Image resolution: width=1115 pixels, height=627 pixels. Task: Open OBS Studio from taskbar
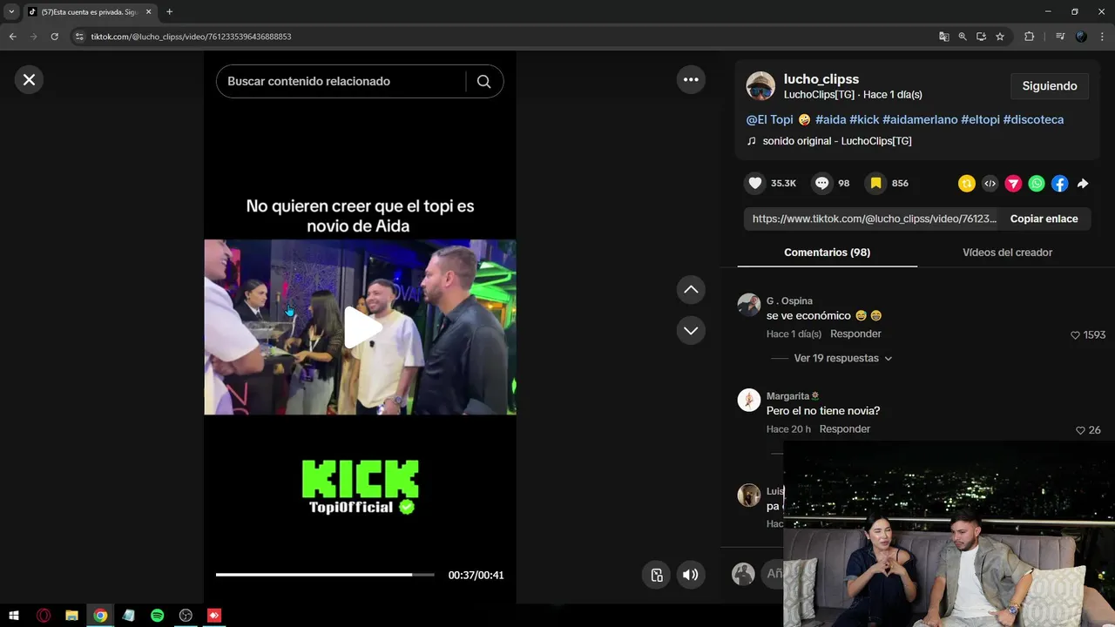pos(186,616)
